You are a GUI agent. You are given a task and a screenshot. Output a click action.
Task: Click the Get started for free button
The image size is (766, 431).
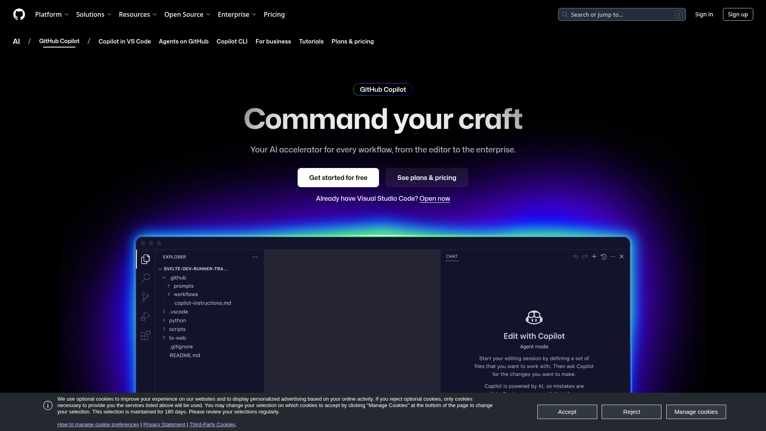point(338,178)
